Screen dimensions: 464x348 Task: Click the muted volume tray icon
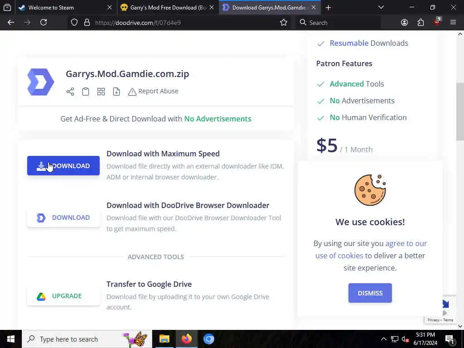(x=405, y=339)
